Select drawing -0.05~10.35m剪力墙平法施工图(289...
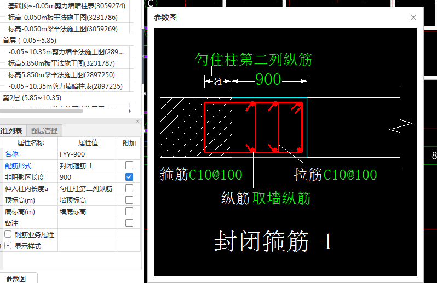437x283 pixels. 67,52
